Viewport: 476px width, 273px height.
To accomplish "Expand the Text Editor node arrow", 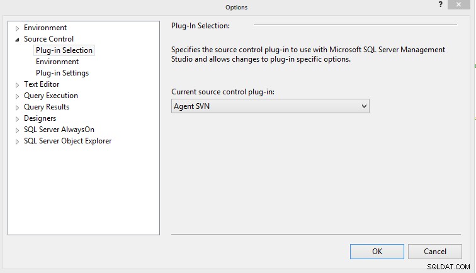I will click(x=17, y=85).
